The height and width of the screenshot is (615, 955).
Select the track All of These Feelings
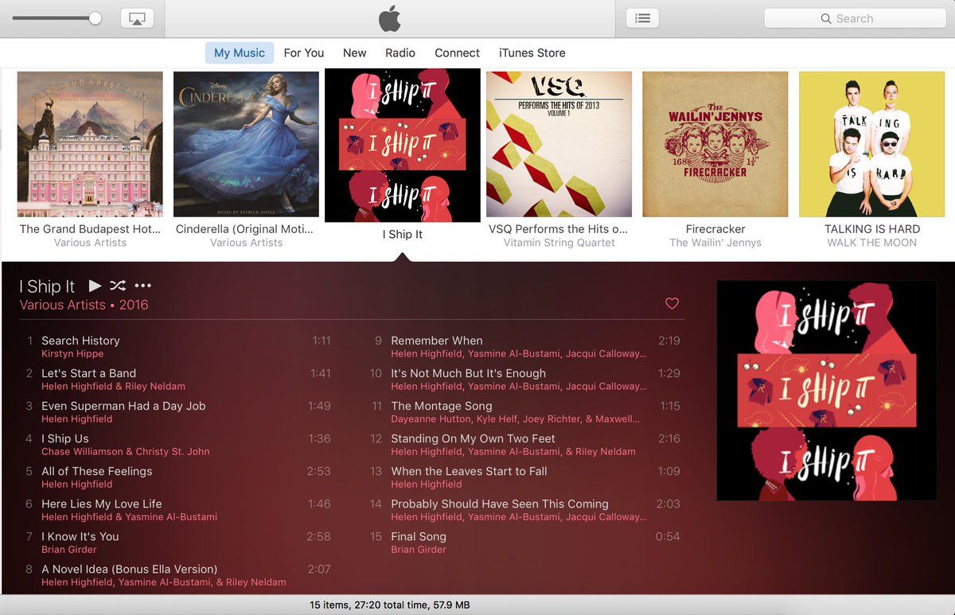point(97,471)
